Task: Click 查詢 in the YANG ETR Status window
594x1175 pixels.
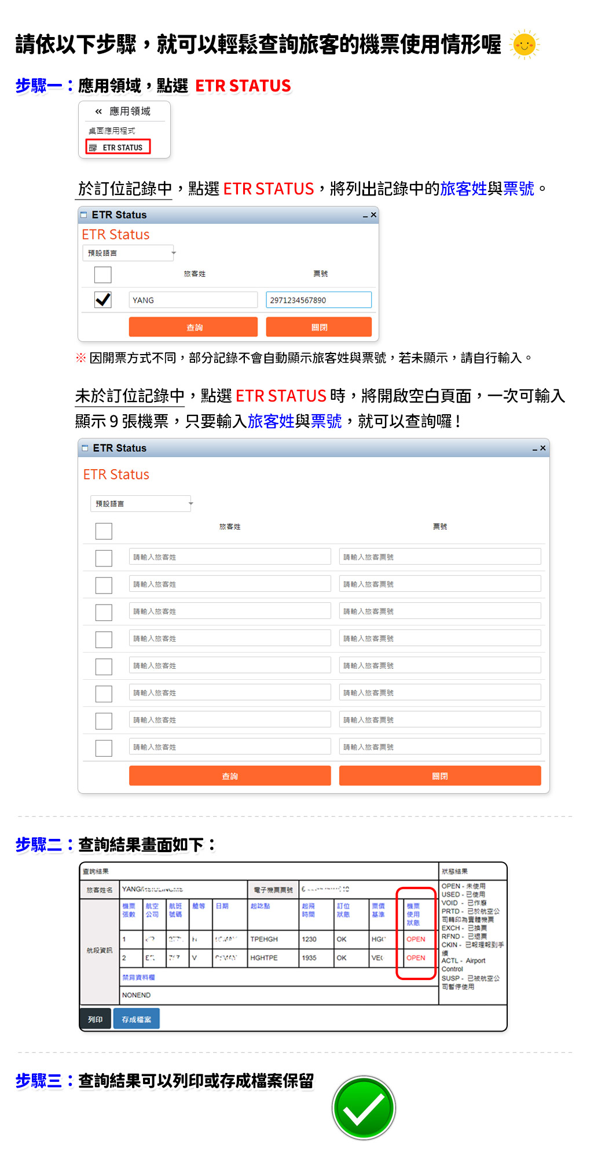Action: (193, 327)
